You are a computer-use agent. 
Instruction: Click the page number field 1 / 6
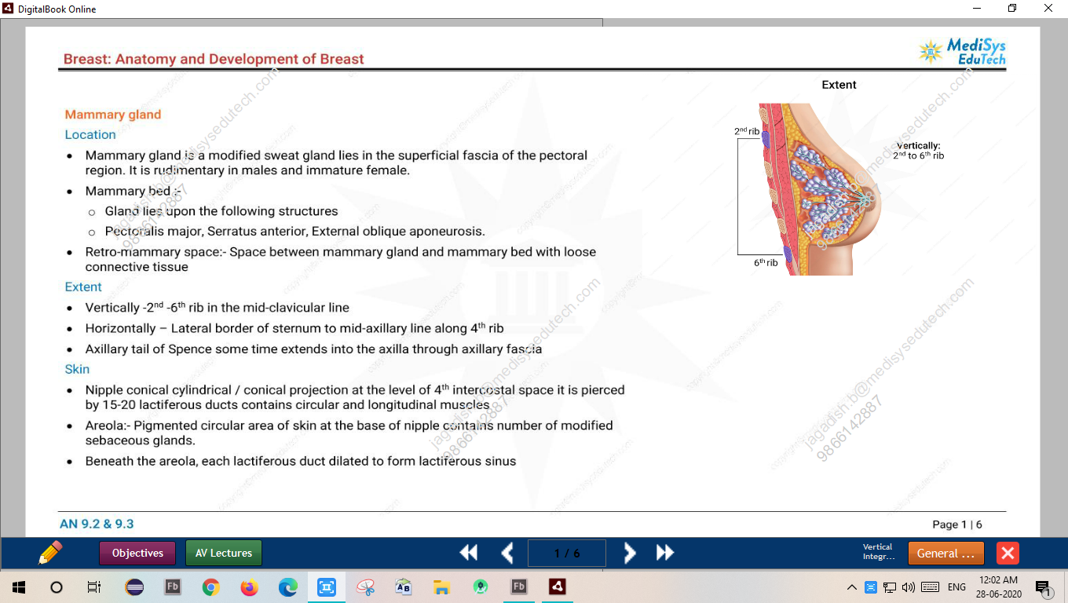[567, 553]
